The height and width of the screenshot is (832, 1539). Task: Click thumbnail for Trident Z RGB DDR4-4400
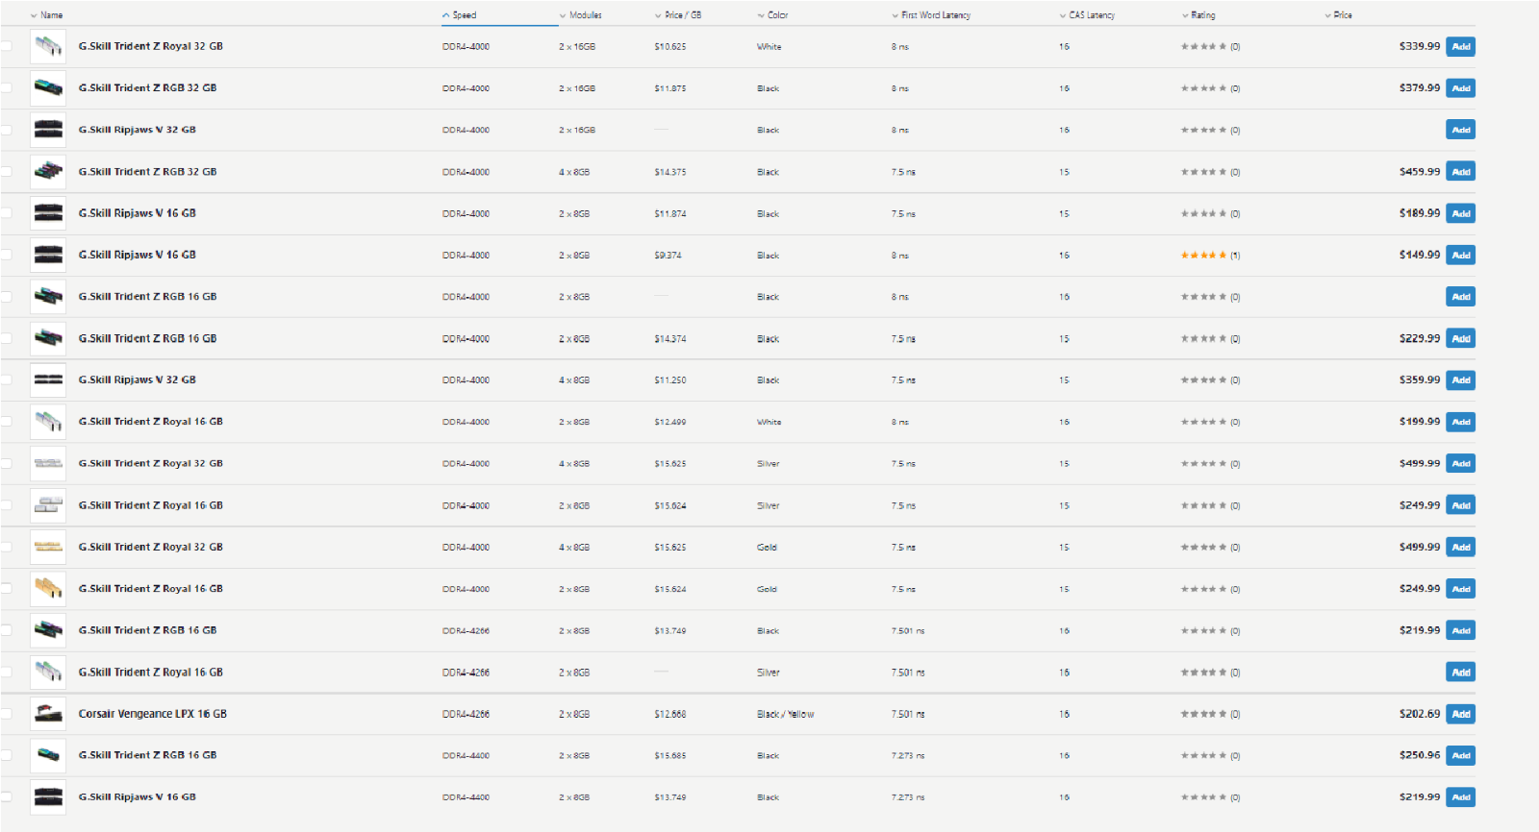[48, 755]
